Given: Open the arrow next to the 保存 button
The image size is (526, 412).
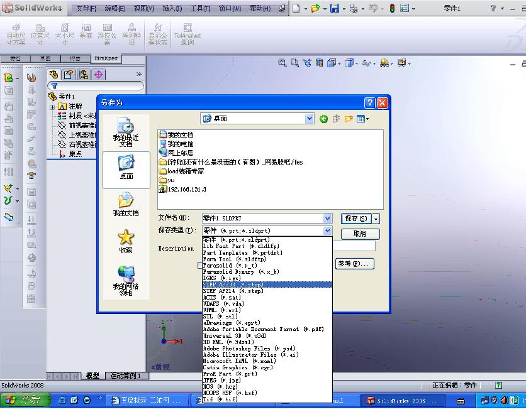Looking at the screenshot, I should pyautogui.click(x=376, y=219).
